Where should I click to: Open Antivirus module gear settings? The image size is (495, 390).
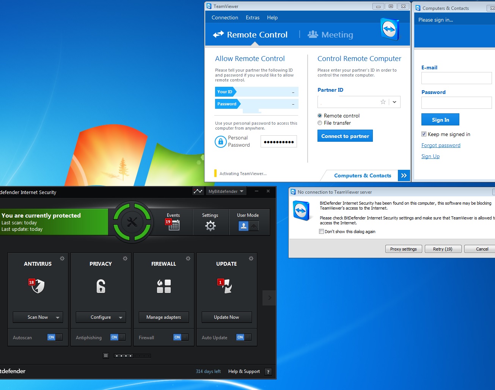click(x=62, y=258)
